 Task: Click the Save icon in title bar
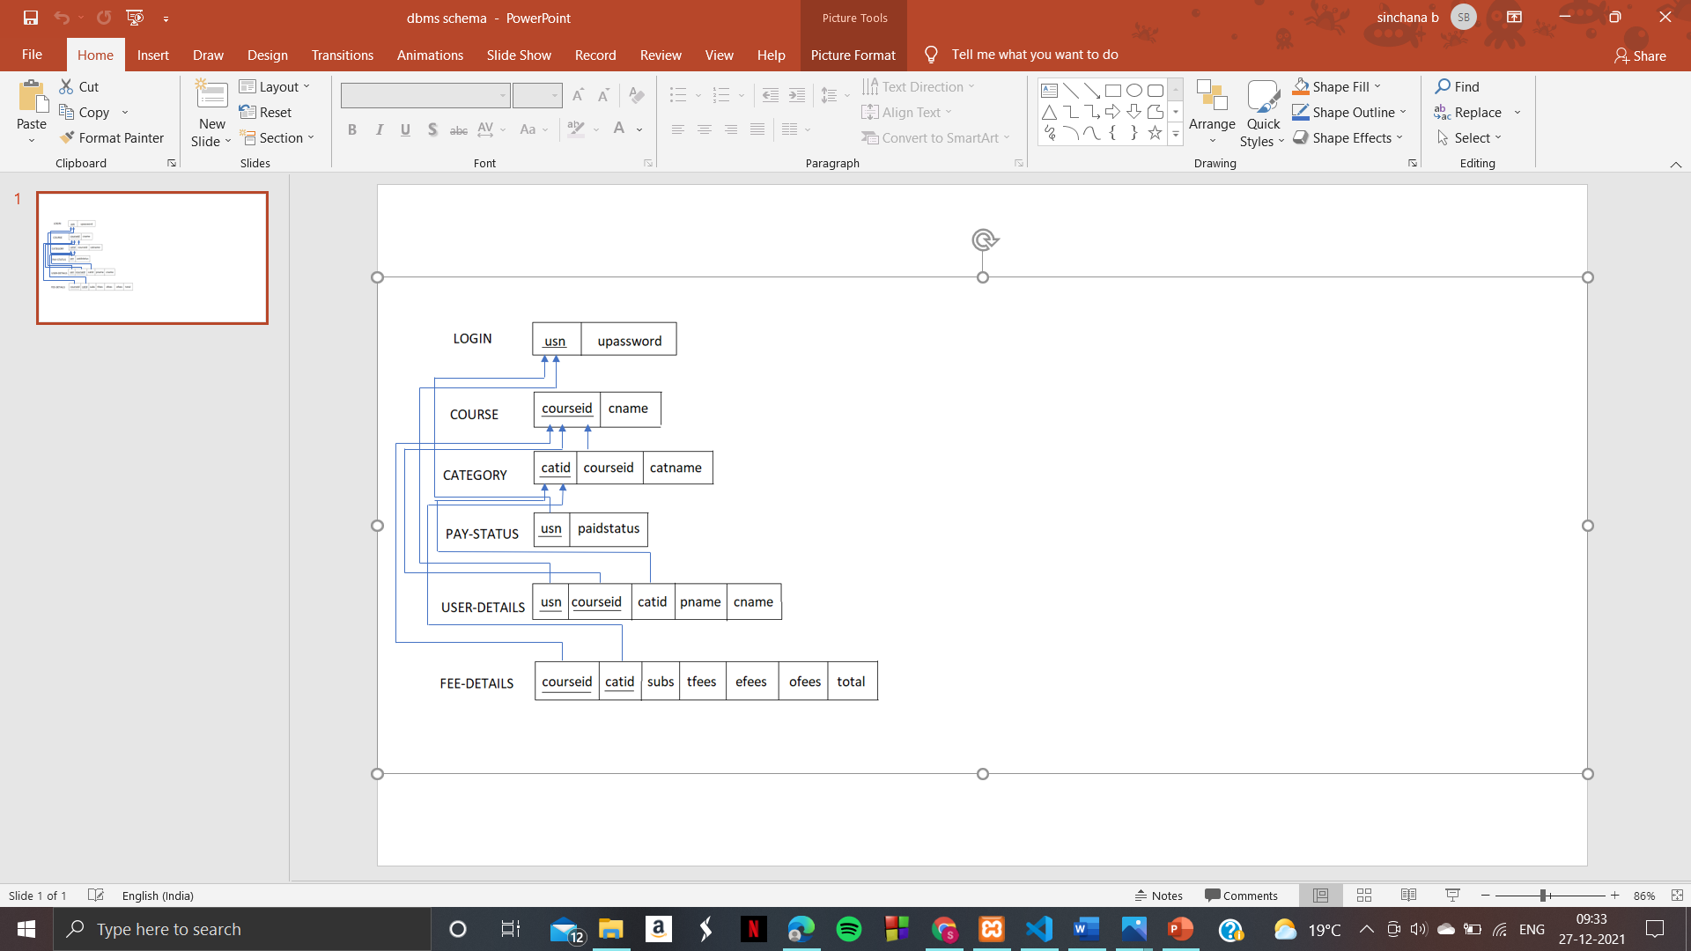31,18
